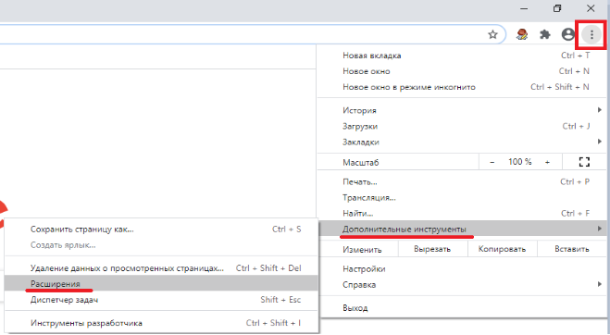The width and height of the screenshot is (610, 335).
Task: Choose Трансляция... in the menu
Action: coord(462,198)
